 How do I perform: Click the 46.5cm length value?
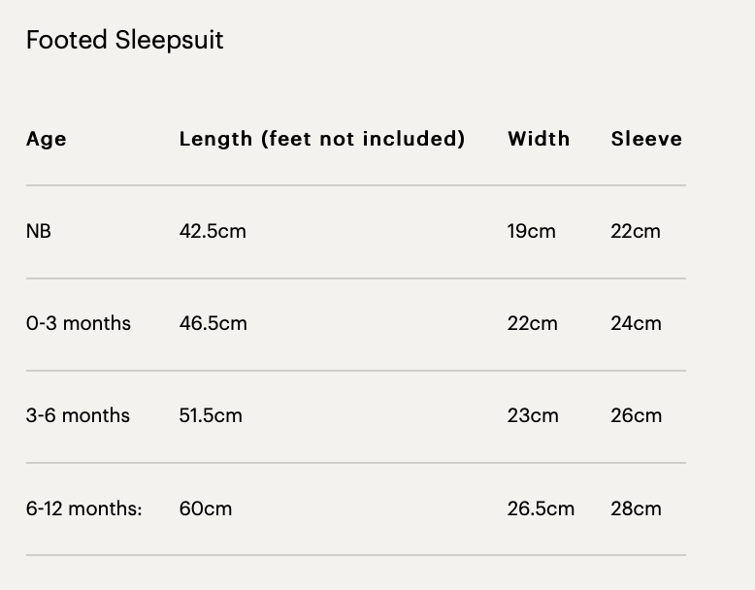(x=213, y=323)
